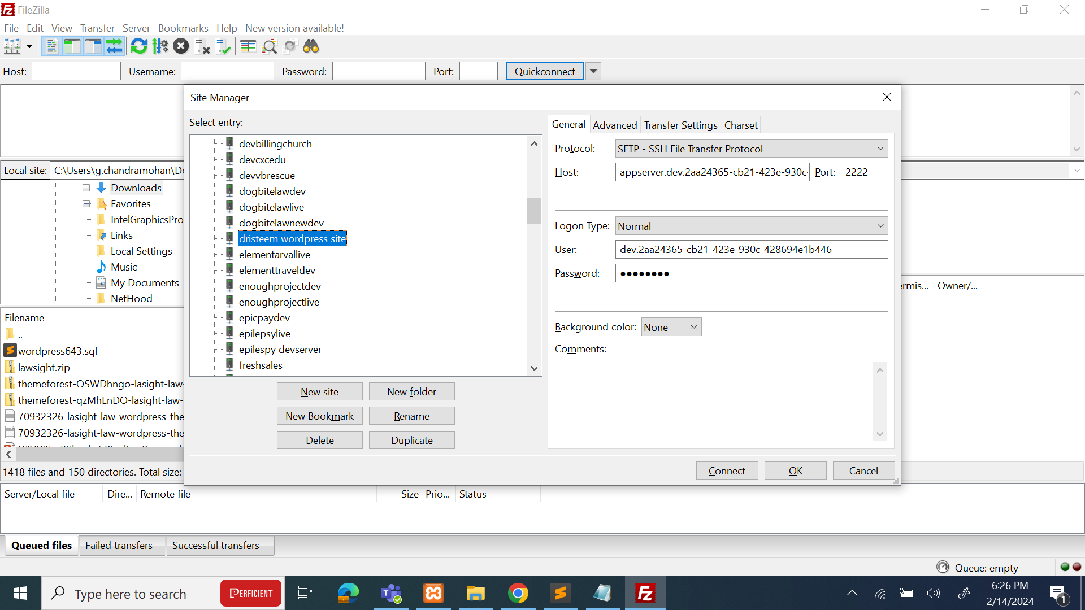The width and height of the screenshot is (1085, 610).
Task: Open the Transfer menu
Action: click(97, 28)
